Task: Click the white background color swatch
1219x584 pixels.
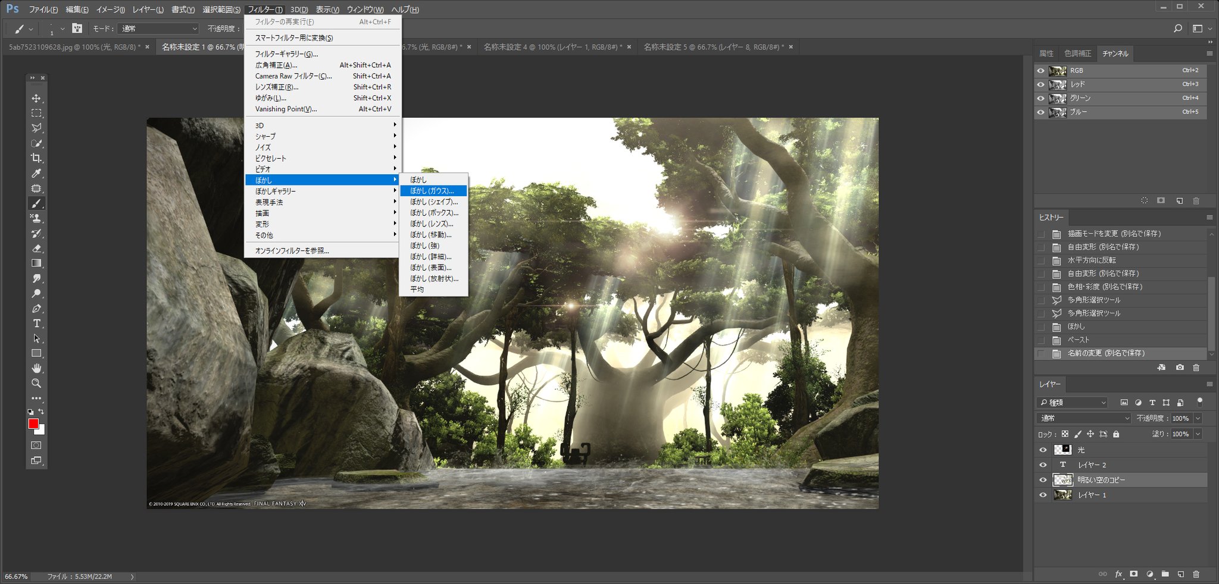Action: (x=41, y=431)
